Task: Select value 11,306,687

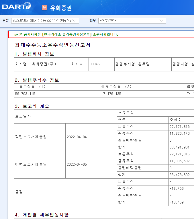Action: click(180, 161)
